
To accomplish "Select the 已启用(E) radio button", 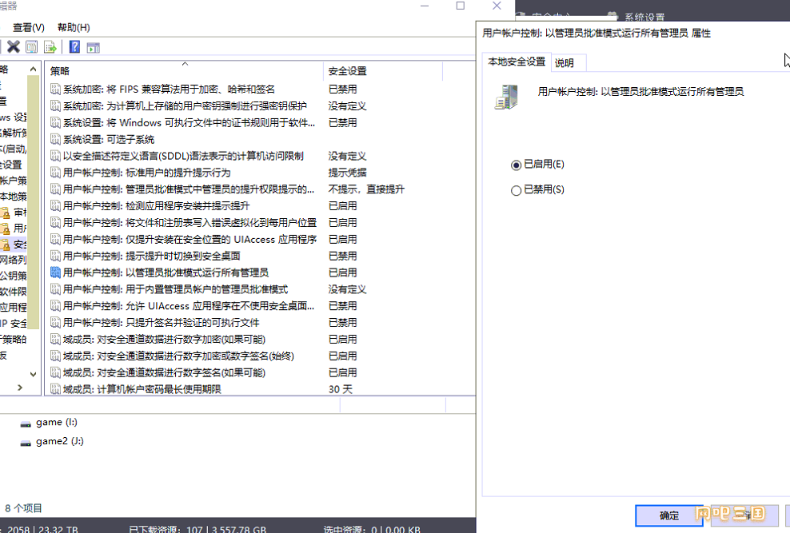I will (x=516, y=165).
